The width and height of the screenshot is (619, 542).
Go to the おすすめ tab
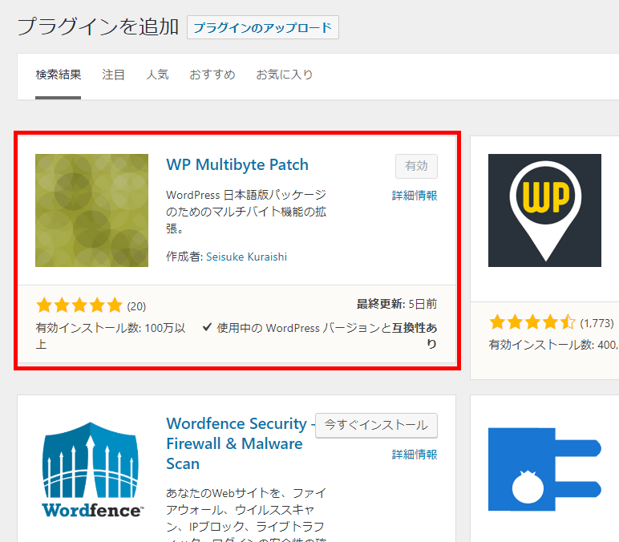212,75
